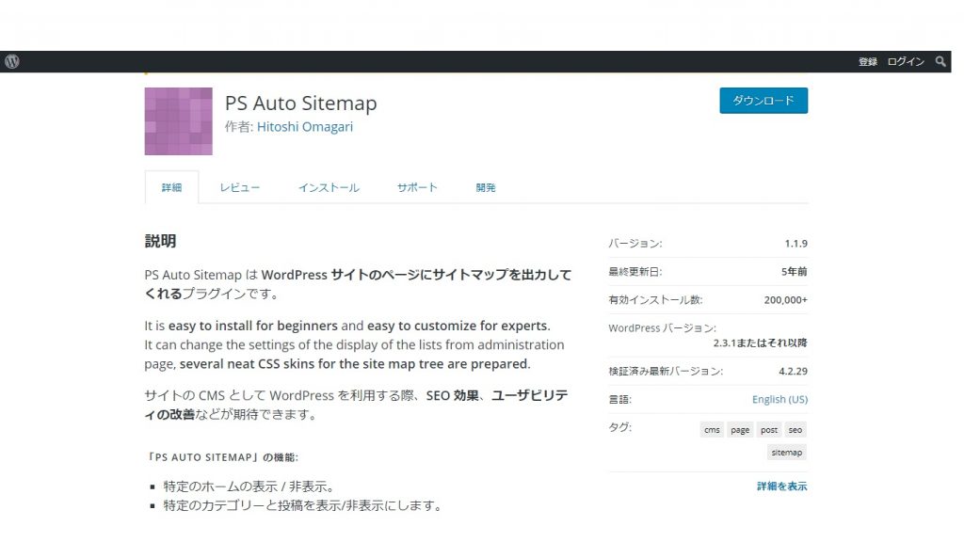
Task: Click the タグ: label
Action: [619, 427]
